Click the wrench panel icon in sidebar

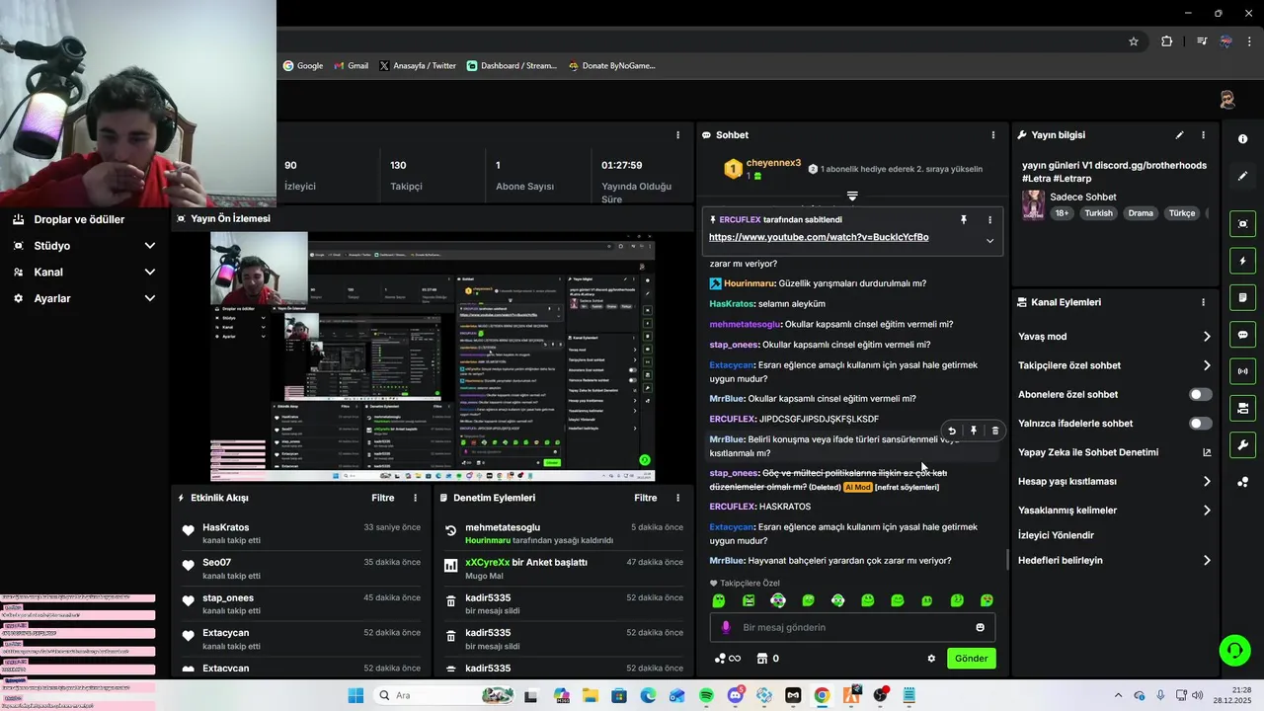1242,445
